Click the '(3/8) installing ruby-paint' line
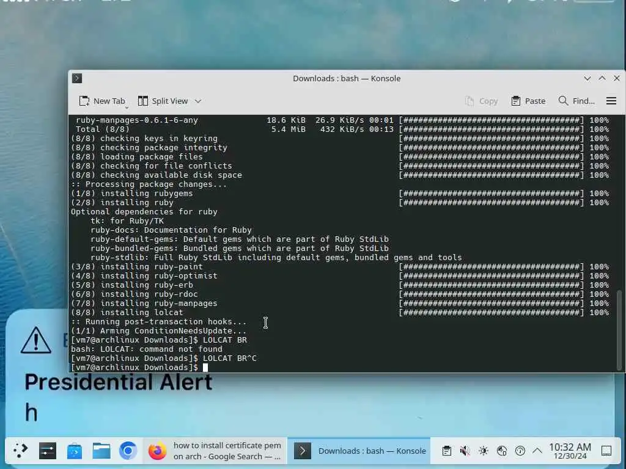Viewport: 626px width, 469px height. pos(136,266)
